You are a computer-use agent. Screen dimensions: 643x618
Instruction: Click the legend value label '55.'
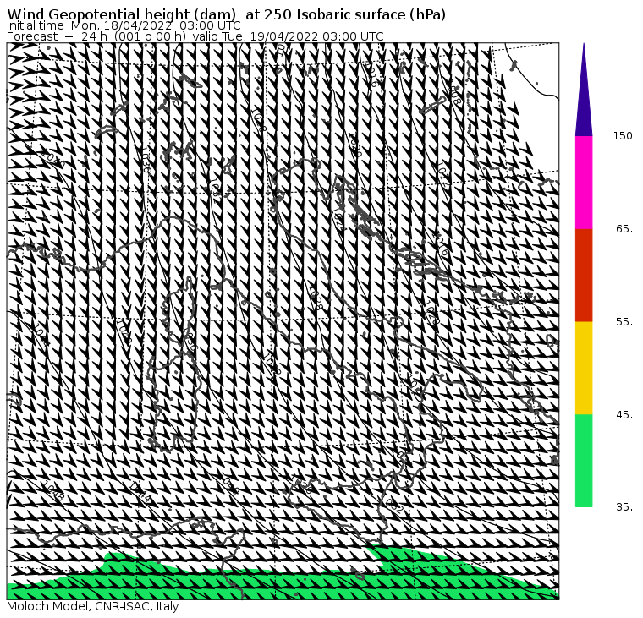click(x=624, y=322)
